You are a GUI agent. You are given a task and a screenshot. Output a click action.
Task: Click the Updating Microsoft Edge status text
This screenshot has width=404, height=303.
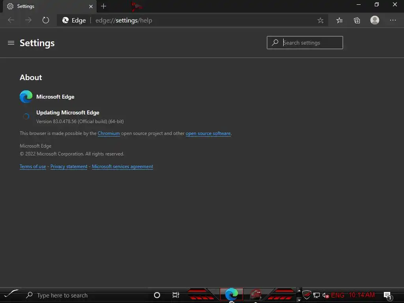pyautogui.click(x=68, y=112)
